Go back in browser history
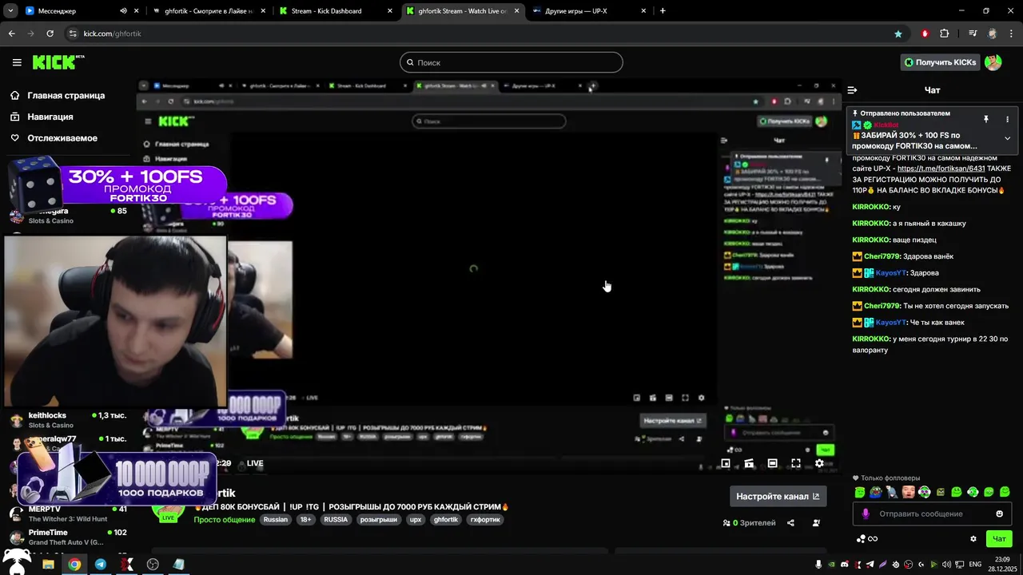The image size is (1023, 575). click(11, 34)
